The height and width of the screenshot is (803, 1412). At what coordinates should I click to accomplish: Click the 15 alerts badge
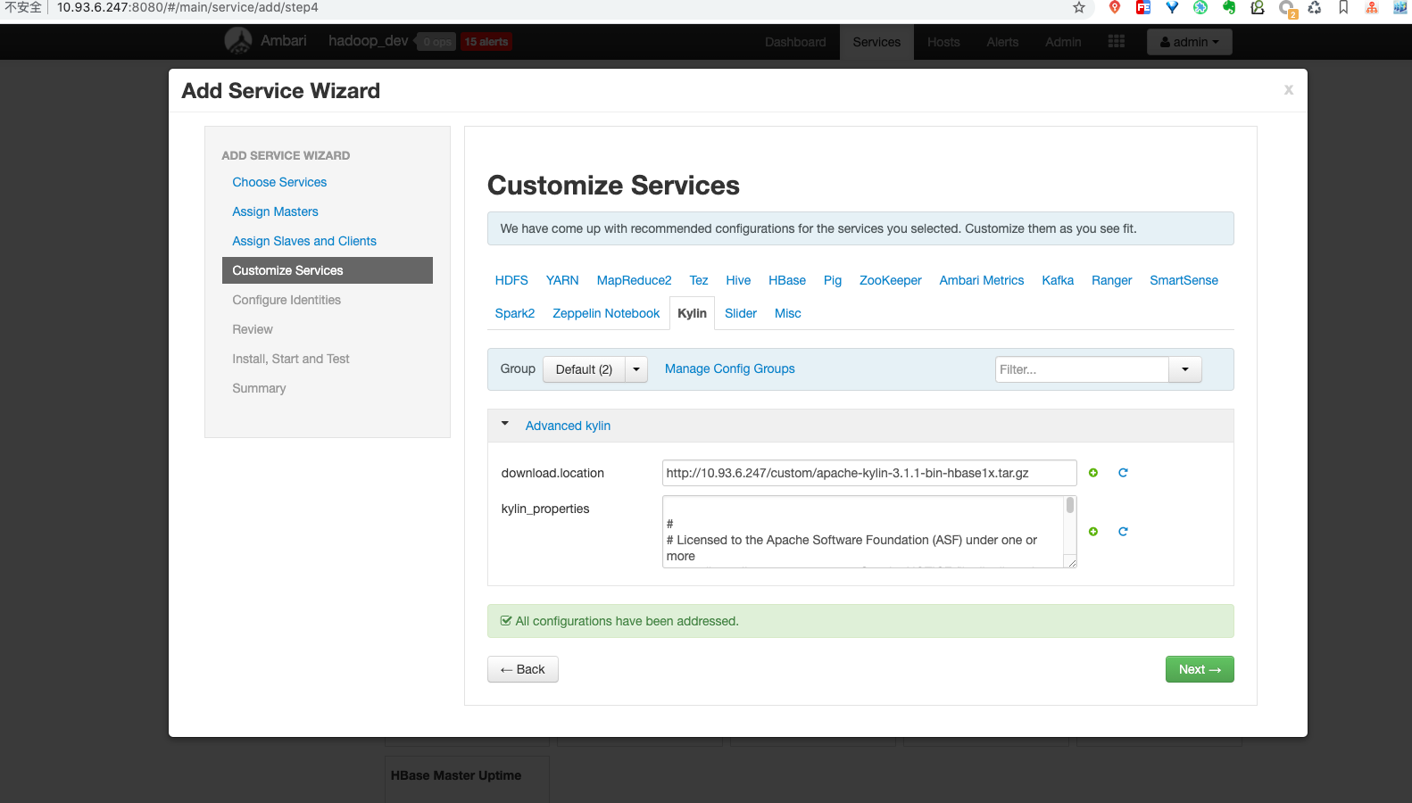486,42
